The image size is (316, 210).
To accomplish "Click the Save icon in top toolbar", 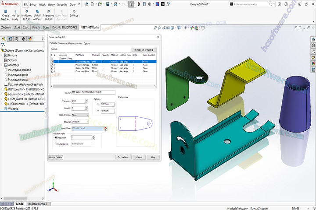I will pyautogui.click(x=108, y=4).
